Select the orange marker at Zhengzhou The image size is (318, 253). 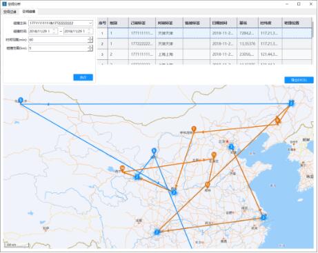pos(208,185)
